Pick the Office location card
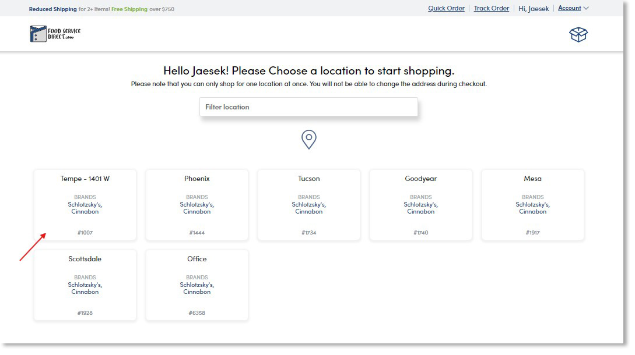Screen dimensions: 635x355 pos(197,285)
